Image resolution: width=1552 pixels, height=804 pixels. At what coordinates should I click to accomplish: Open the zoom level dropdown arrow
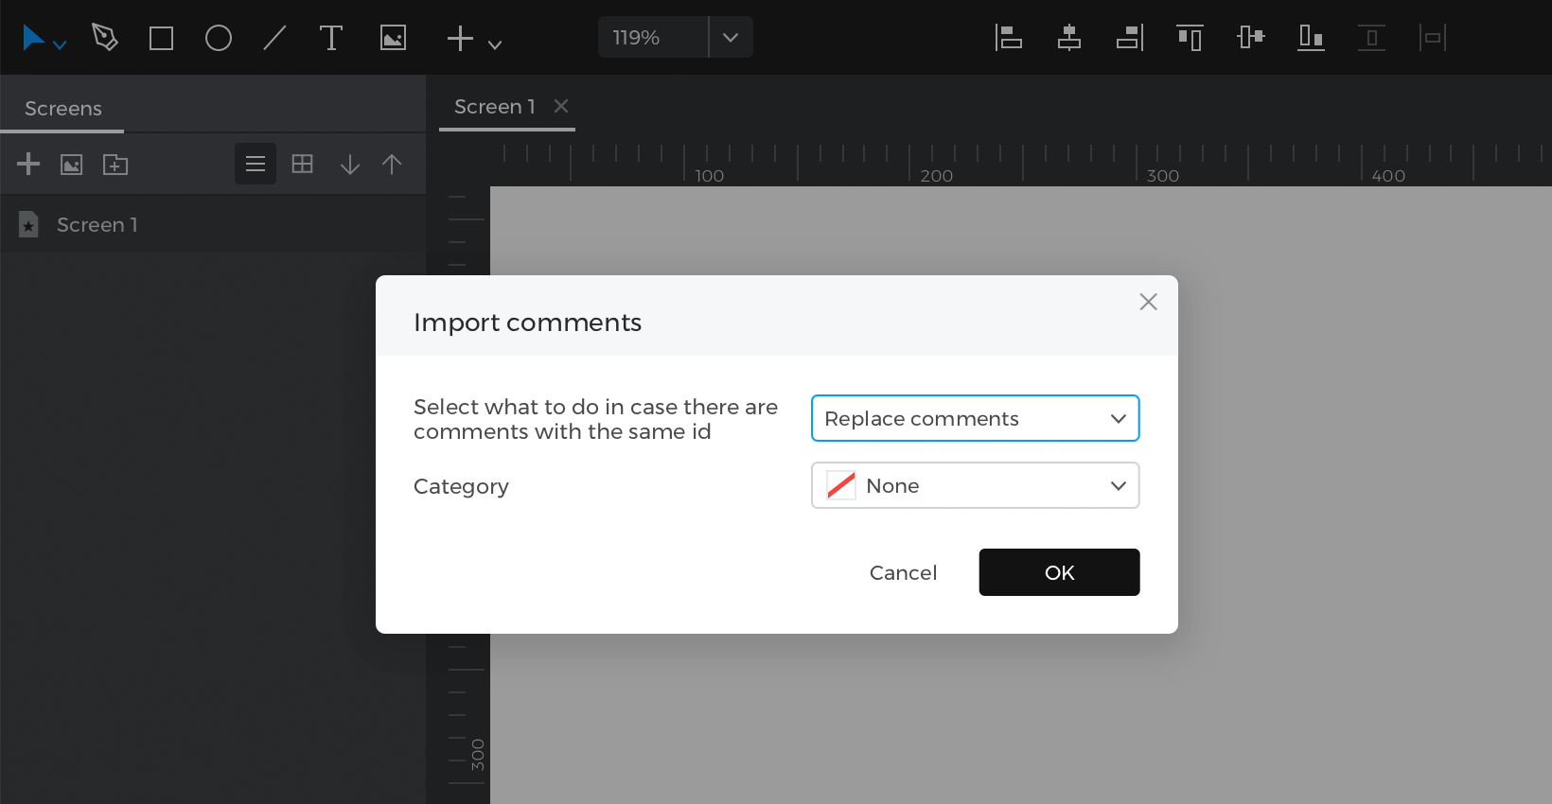(x=731, y=38)
